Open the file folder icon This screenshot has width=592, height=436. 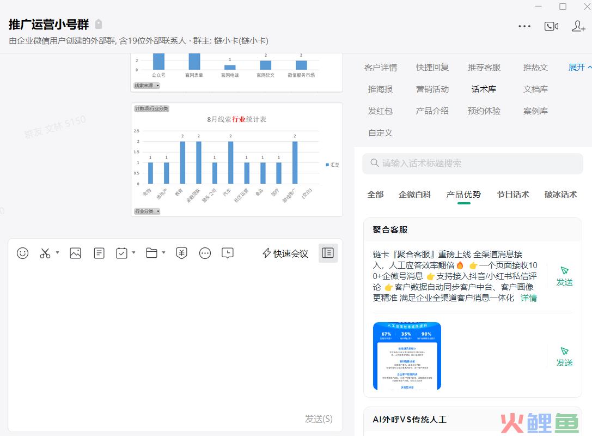[x=151, y=253]
